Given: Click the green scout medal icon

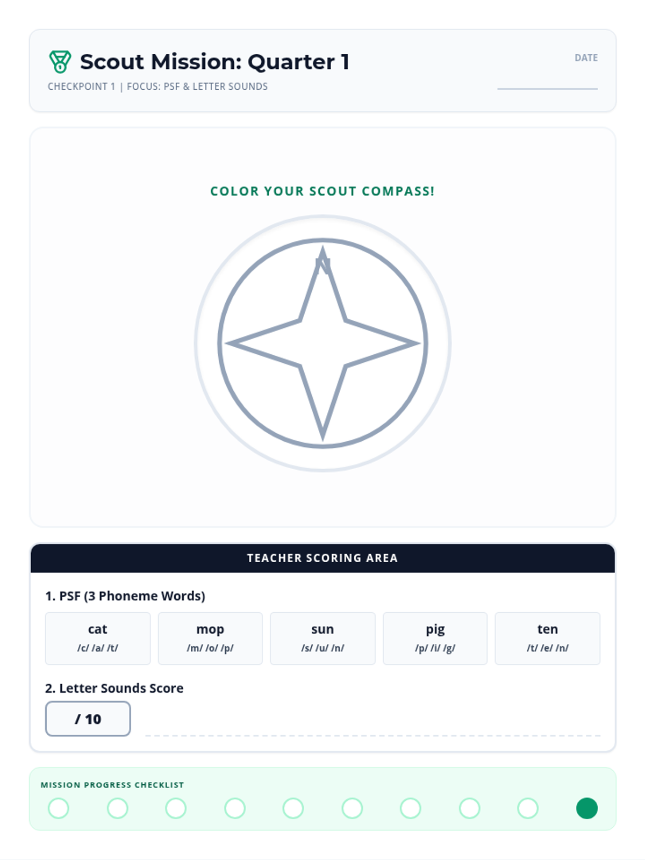Looking at the screenshot, I should click(x=60, y=62).
